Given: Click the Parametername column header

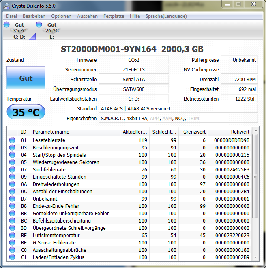Looking at the screenshot, I should tap(75, 132).
